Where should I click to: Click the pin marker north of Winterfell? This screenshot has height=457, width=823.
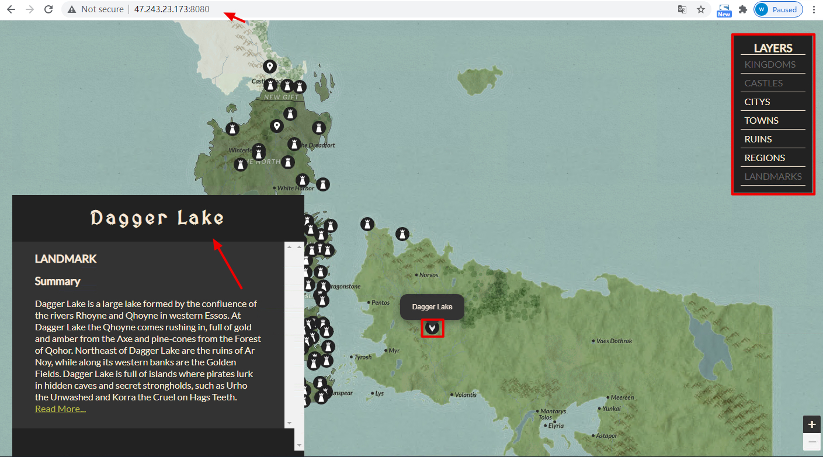click(277, 125)
